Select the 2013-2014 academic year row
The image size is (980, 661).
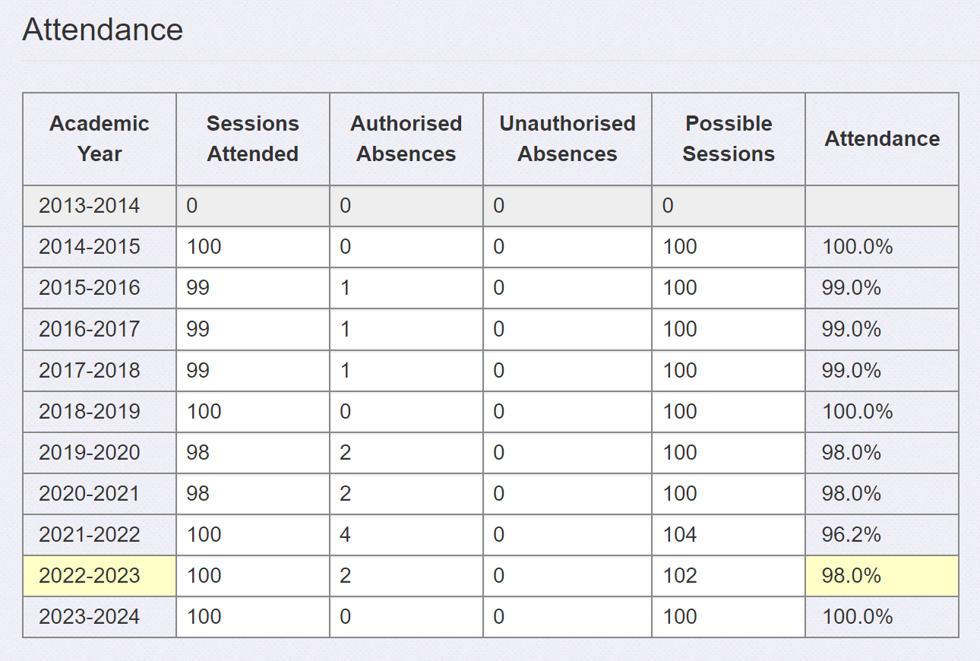pyautogui.click(x=491, y=206)
